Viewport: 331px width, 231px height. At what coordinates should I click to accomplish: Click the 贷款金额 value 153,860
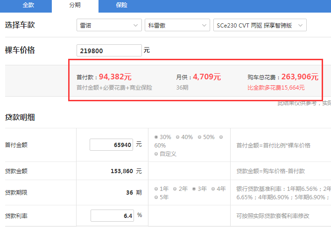click(x=122, y=171)
